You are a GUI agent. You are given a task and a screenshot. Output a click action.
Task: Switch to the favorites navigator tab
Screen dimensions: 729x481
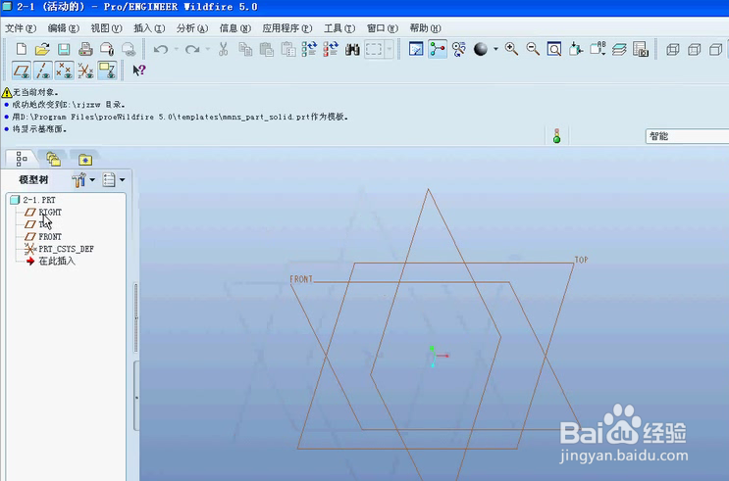click(x=85, y=160)
